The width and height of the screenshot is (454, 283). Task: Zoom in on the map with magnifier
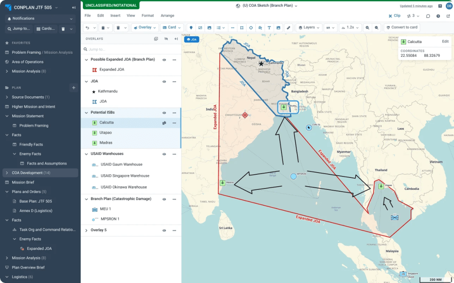(367, 28)
